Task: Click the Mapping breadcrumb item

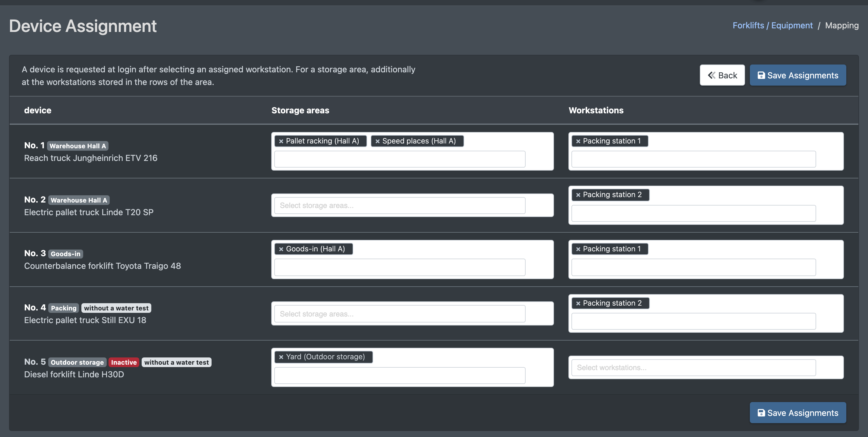Action: click(841, 26)
